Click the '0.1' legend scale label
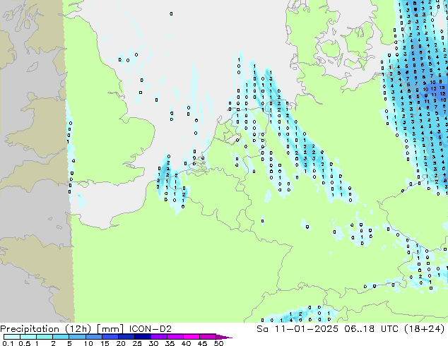This screenshot has width=448, height=346. point(8,343)
